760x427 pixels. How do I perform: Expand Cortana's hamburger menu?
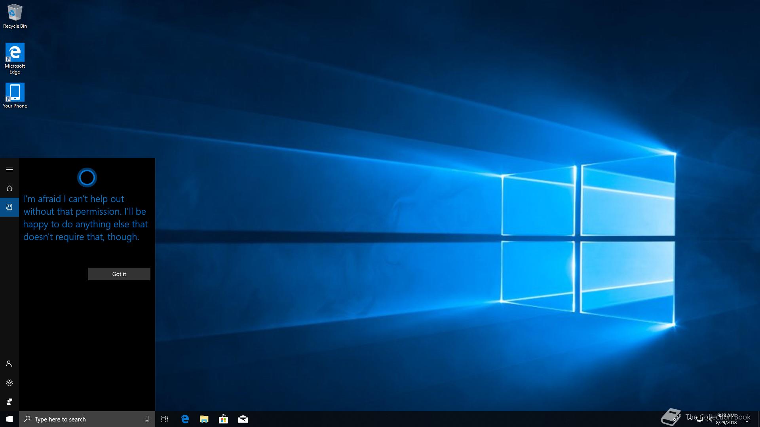pyautogui.click(x=9, y=169)
